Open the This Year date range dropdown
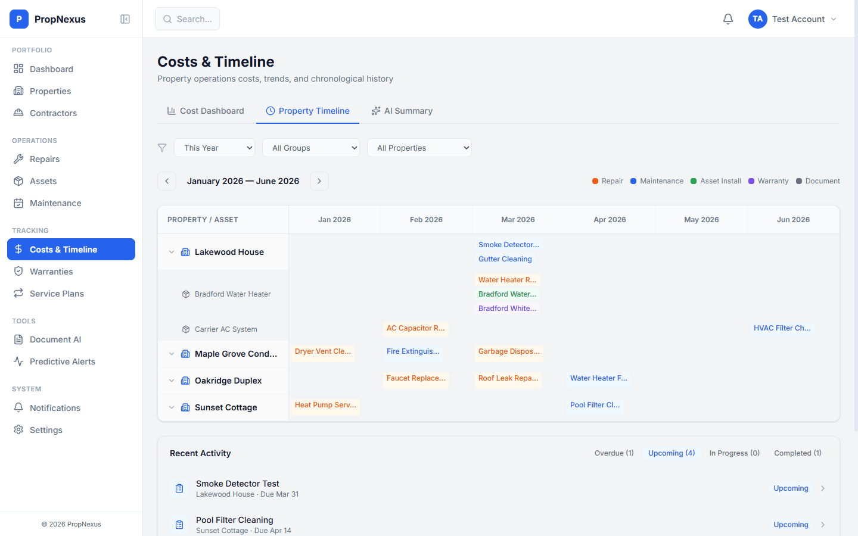Screen dimensions: 858x536 click(214, 147)
